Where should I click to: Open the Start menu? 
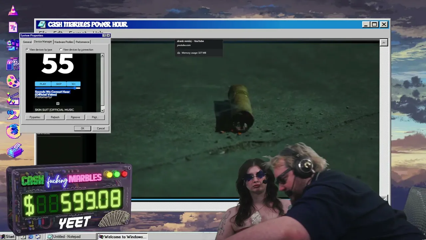click(x=8, y=237)
